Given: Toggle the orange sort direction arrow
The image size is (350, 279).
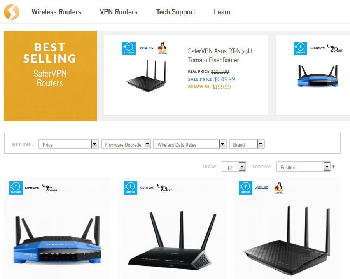Looking at the screenshot, I should (x=334, y=167).
